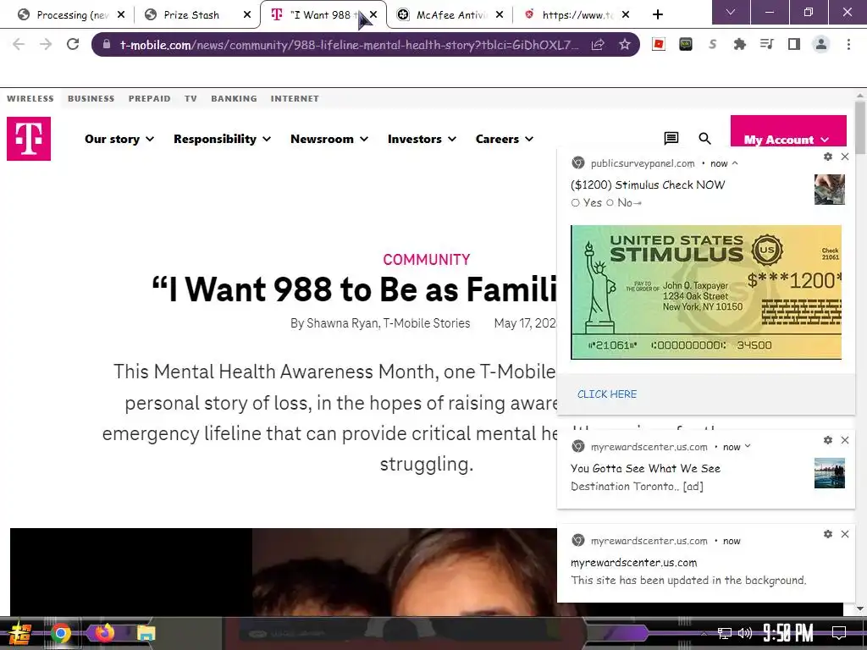
Task: Click the red extension icon in toolbar
Action: click(x=659, y=44)
